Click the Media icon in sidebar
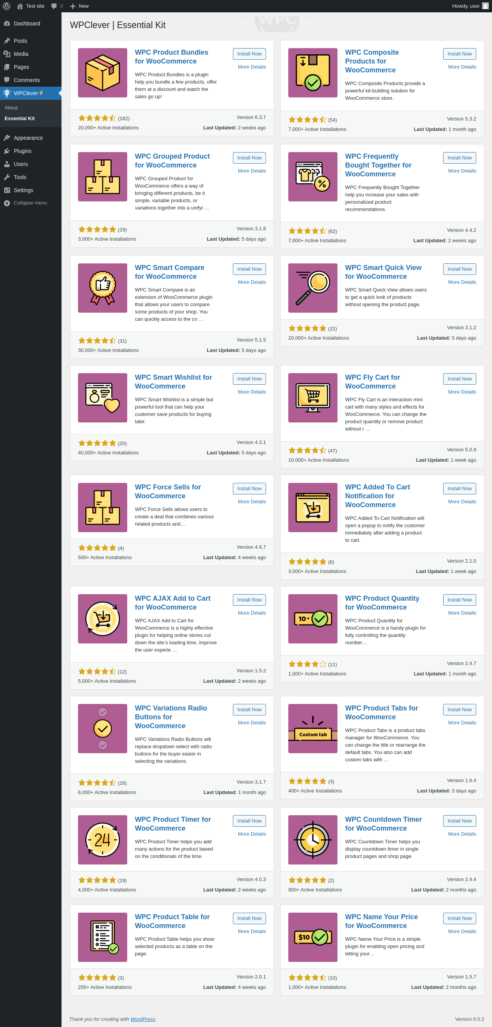 pos(7,54)
